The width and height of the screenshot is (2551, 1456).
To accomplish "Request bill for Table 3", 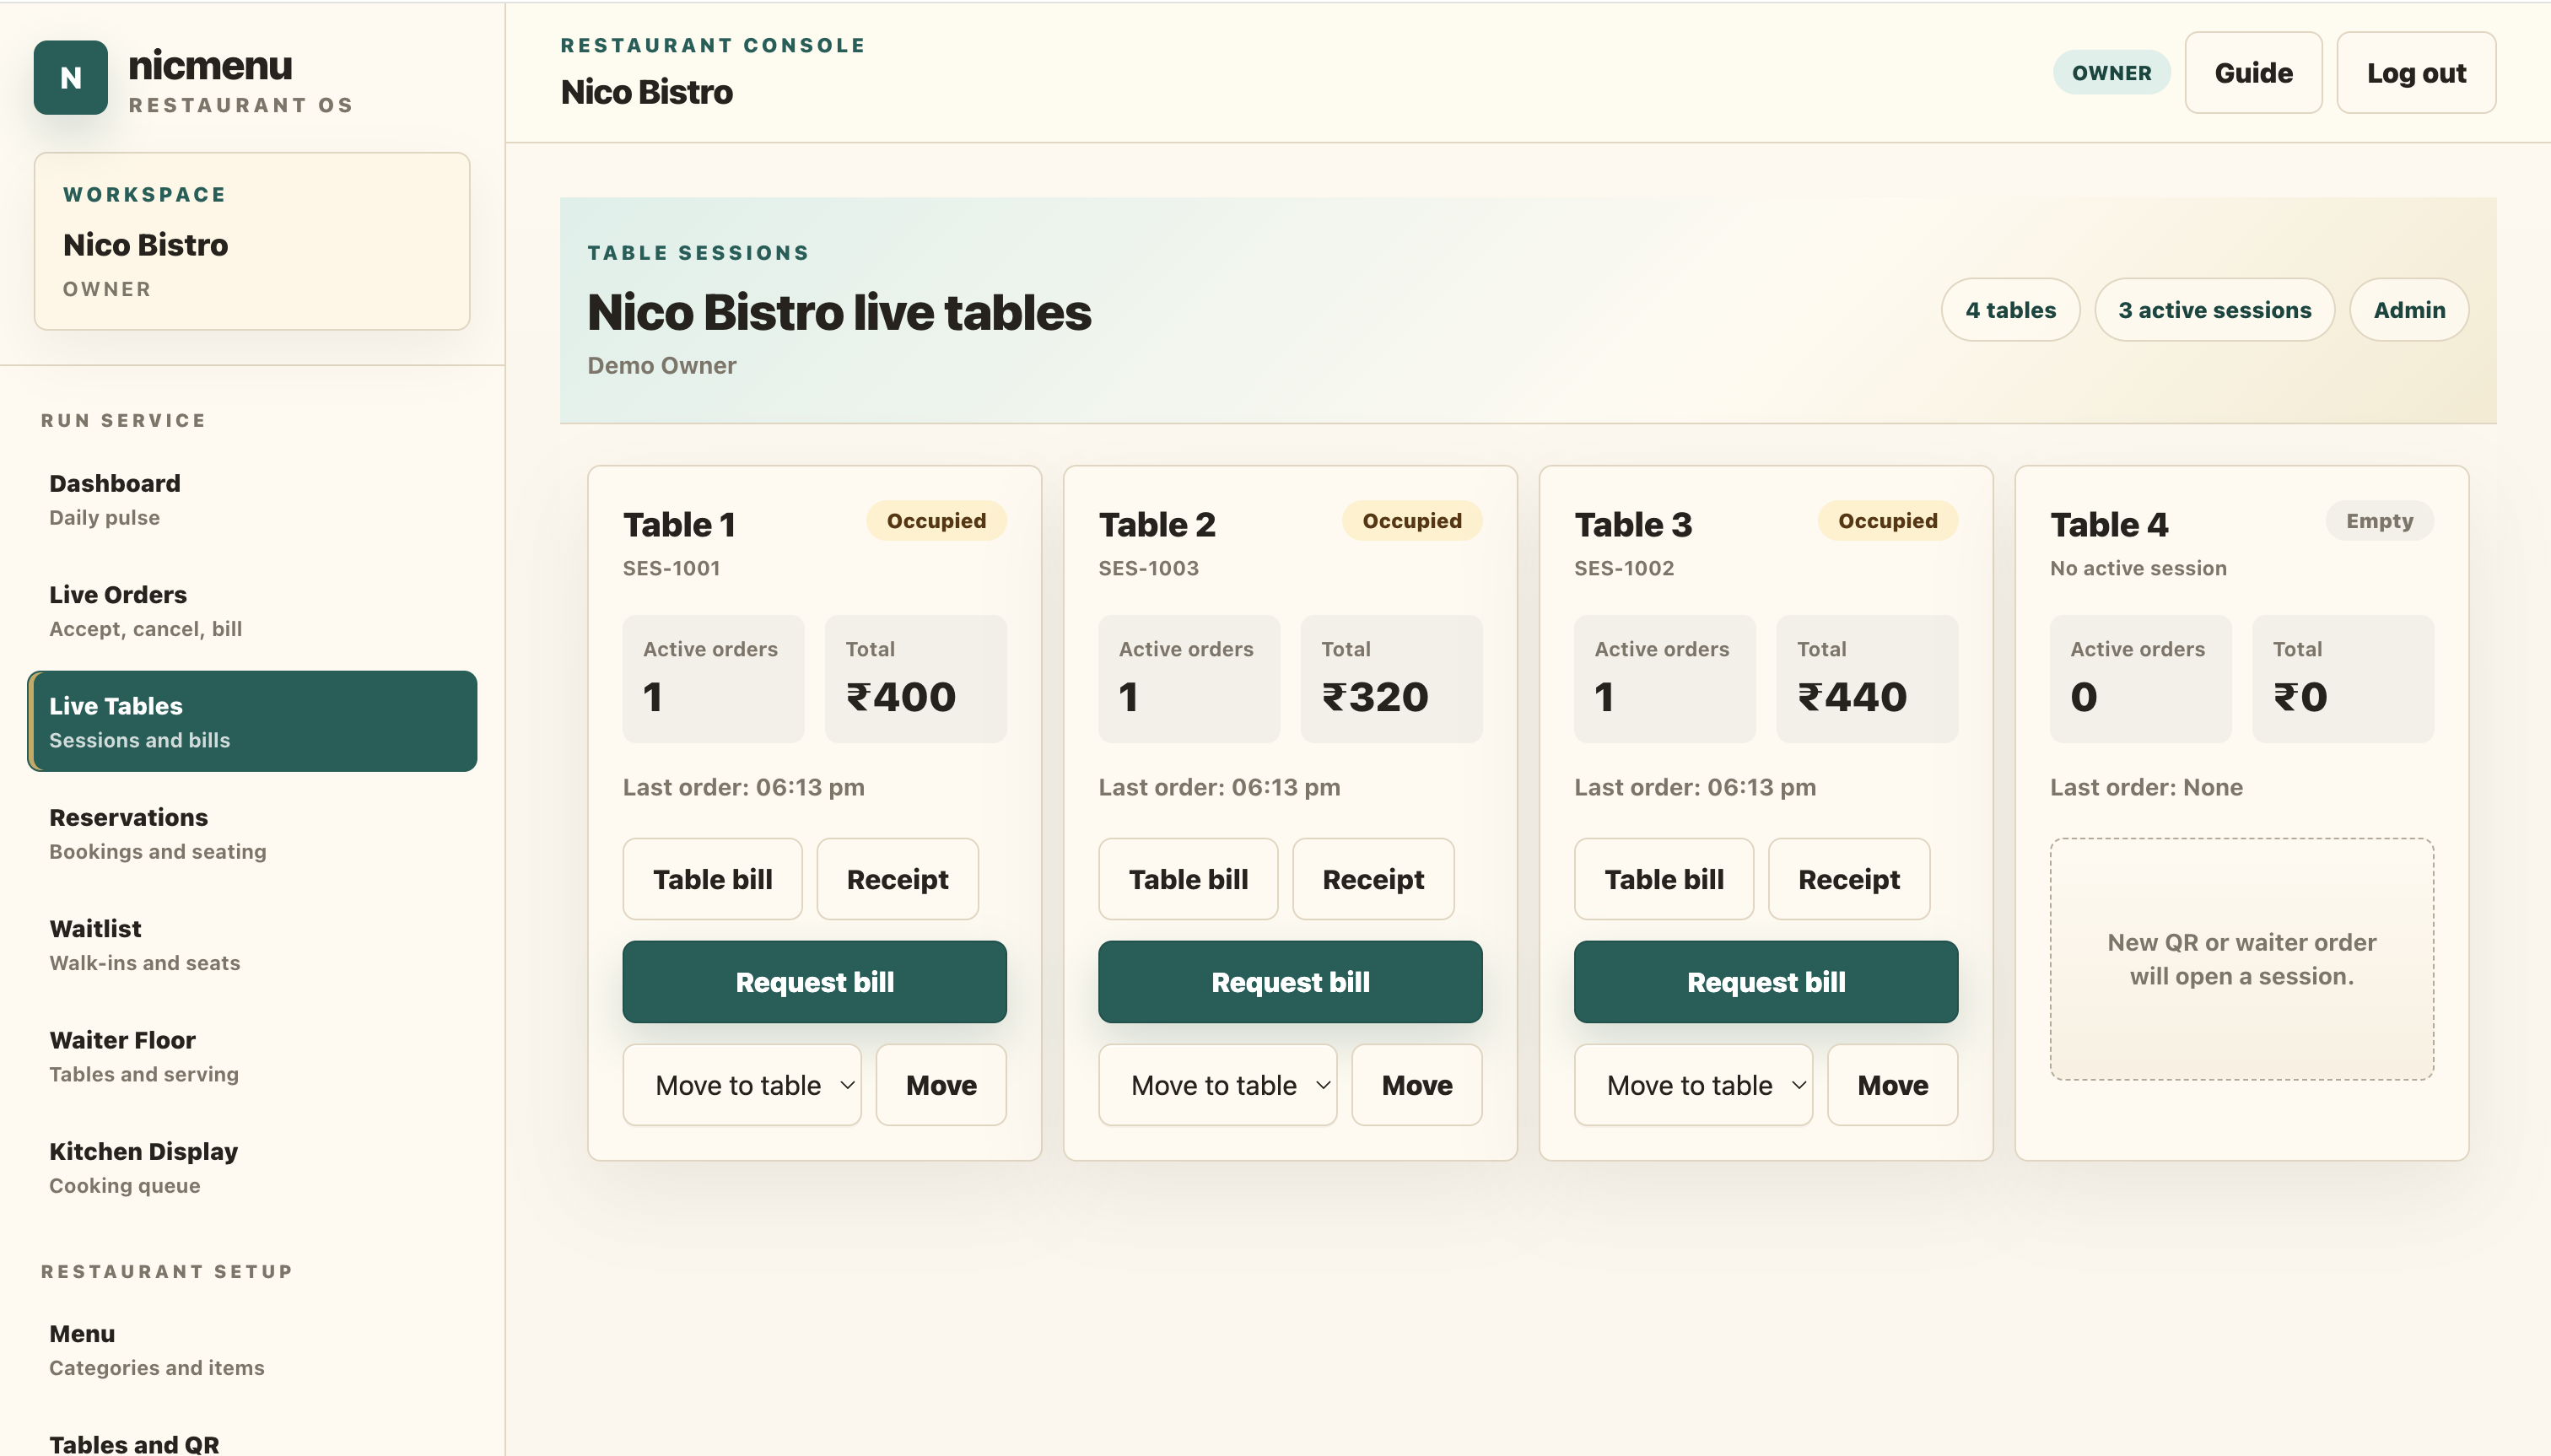I will point(1766,982).
